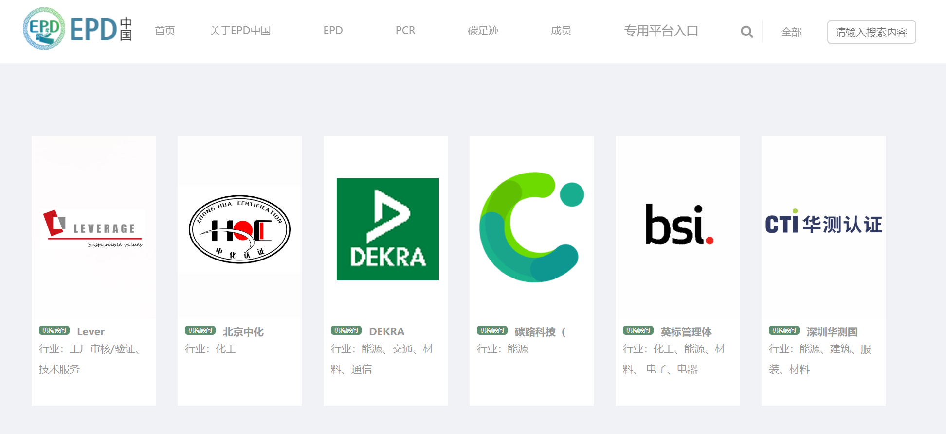The image size is (946, 434).
Task: Click 机构顾问 badge beside 北京中化
Action: [x=200, y=330]
